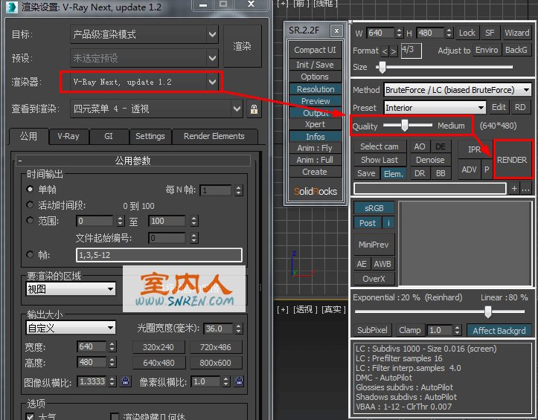Switch to the Render Elements tab

[214, 137]
